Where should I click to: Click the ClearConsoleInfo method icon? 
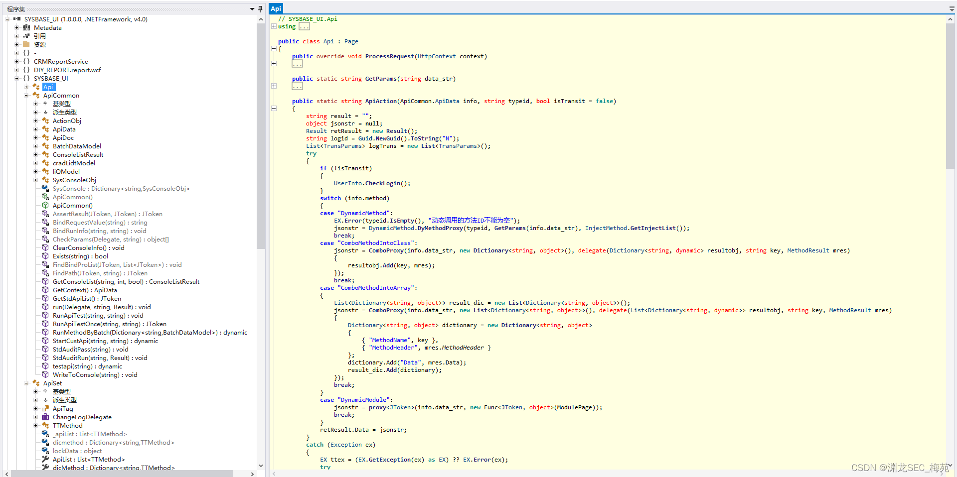coord(45,247)
